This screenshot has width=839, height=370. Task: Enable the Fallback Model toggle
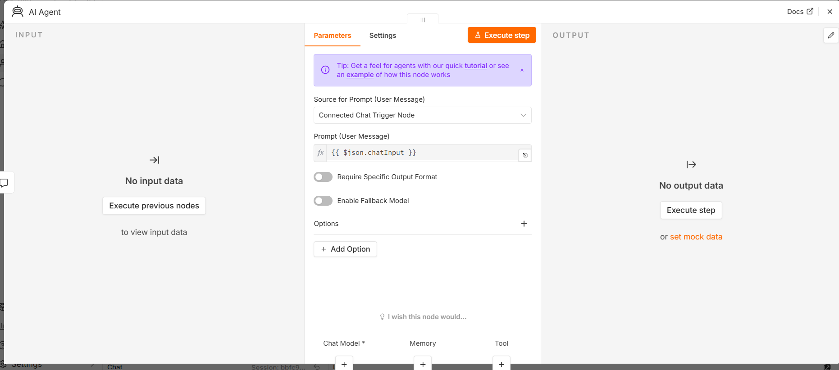323,201
